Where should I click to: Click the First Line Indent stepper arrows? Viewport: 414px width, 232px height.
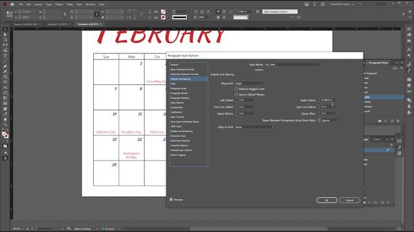[x=237, y=107]
